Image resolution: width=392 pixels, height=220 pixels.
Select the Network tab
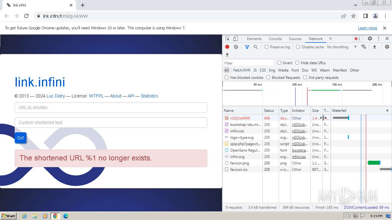pyautogui.click(x=316, y=39)
